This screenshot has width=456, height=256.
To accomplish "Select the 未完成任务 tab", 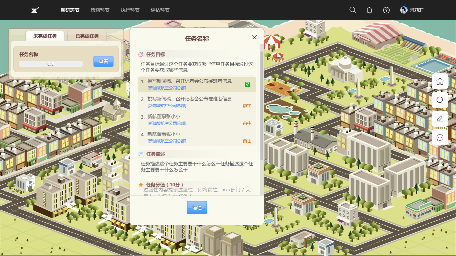I will pos(45,36).
